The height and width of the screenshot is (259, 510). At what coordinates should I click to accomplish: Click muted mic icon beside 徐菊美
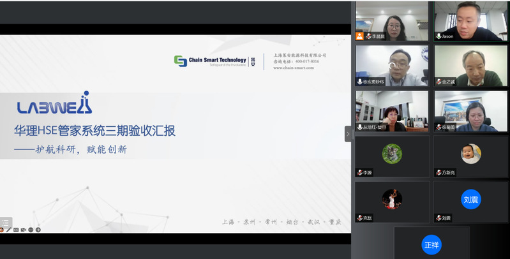439,127
